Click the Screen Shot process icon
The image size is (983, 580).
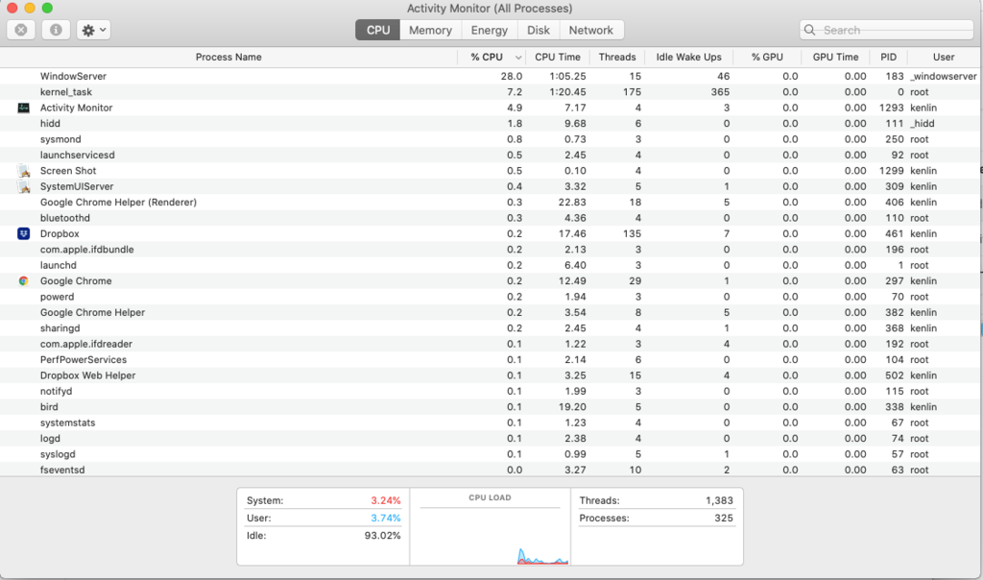[24, 171]
